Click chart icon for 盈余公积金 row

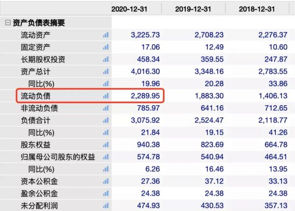pyautogui.click(x=105, y=193)
